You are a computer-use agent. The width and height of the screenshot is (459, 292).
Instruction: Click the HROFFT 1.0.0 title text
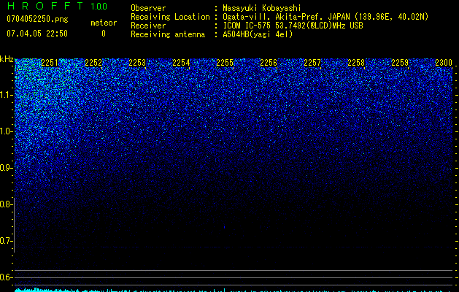(x=57, y=6)
